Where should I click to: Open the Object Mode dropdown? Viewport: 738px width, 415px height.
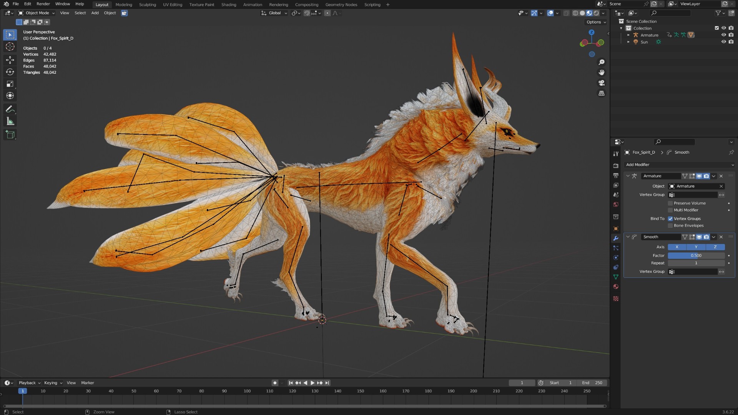pos(37,13)
